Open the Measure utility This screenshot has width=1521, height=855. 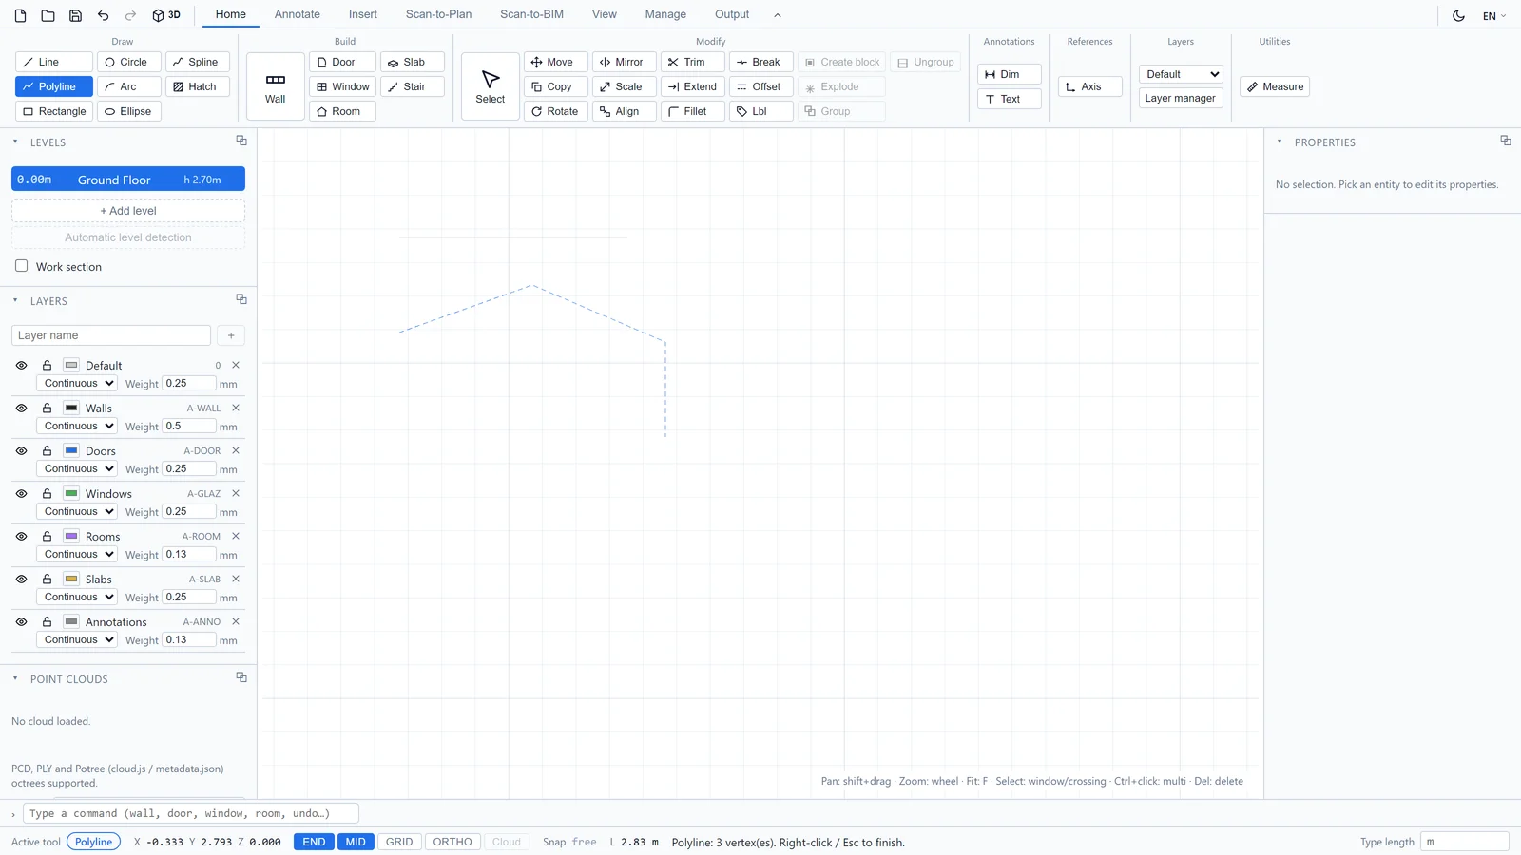click(x=1275, y=86)
